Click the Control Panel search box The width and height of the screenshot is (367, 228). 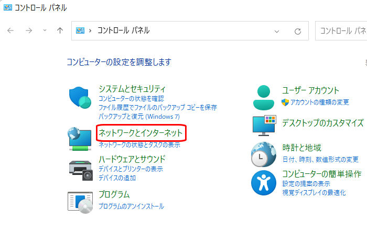pos(342,31)
